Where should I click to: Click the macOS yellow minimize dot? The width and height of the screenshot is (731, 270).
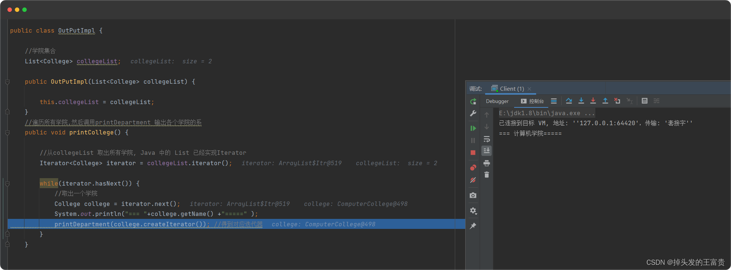(x=17, y=10)
